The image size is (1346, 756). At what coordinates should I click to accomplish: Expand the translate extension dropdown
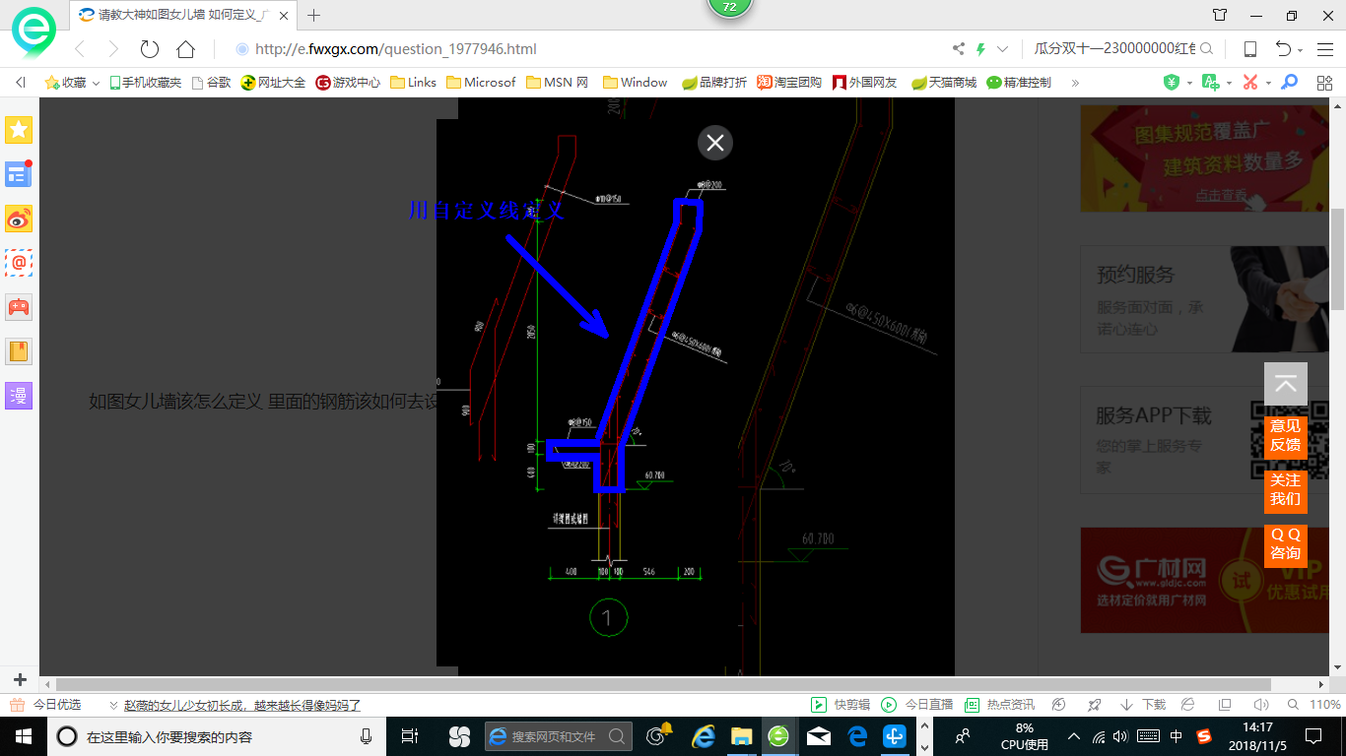tap(1229, 83)
